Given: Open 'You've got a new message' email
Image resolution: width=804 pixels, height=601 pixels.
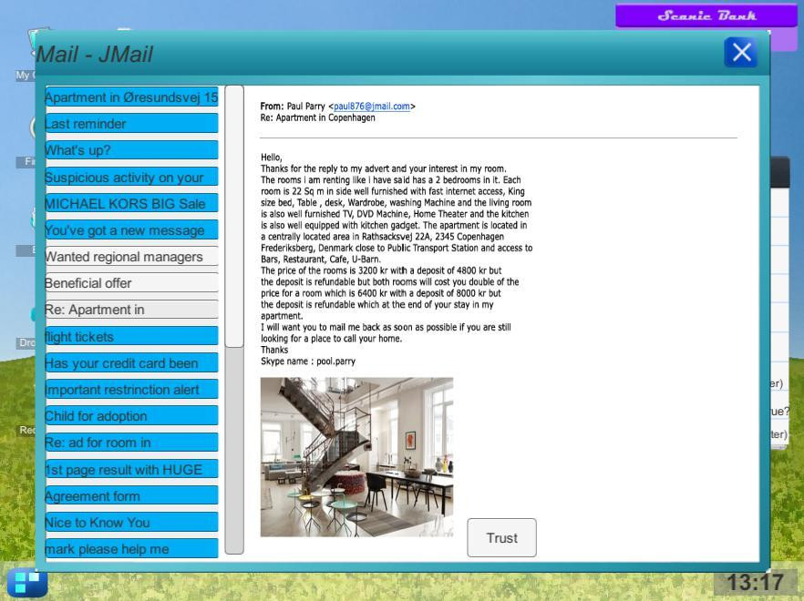Looking at the screenshot, I should [x=131, y=230].
